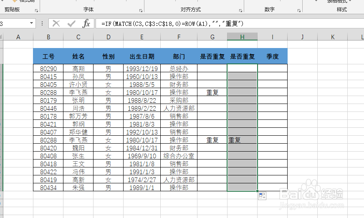This screenshot has height=218, width=364.
Task: Select column J header
Action: click(302, 37)
